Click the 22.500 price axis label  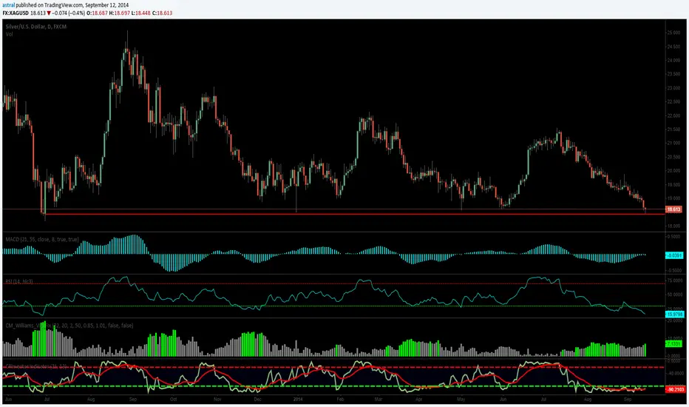(673, 101)
